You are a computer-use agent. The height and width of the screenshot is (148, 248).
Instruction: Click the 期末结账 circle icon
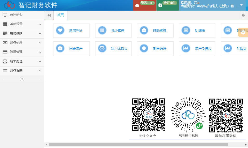click(144, 48)
